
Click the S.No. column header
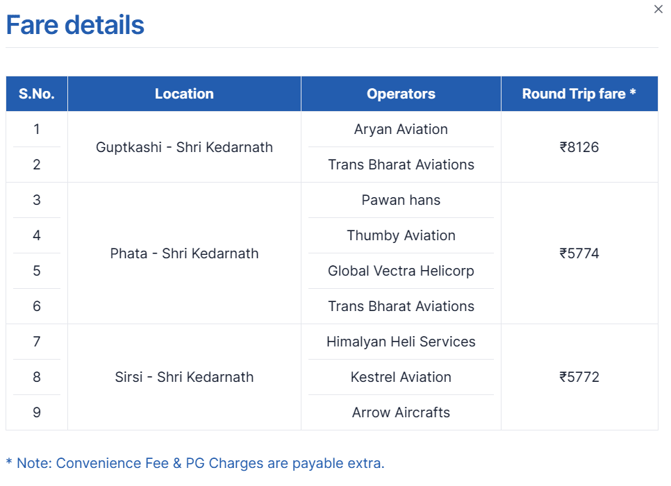tap(36, 93)
